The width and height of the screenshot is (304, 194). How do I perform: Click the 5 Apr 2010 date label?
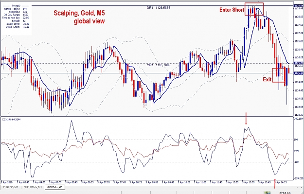click(7, 182)
